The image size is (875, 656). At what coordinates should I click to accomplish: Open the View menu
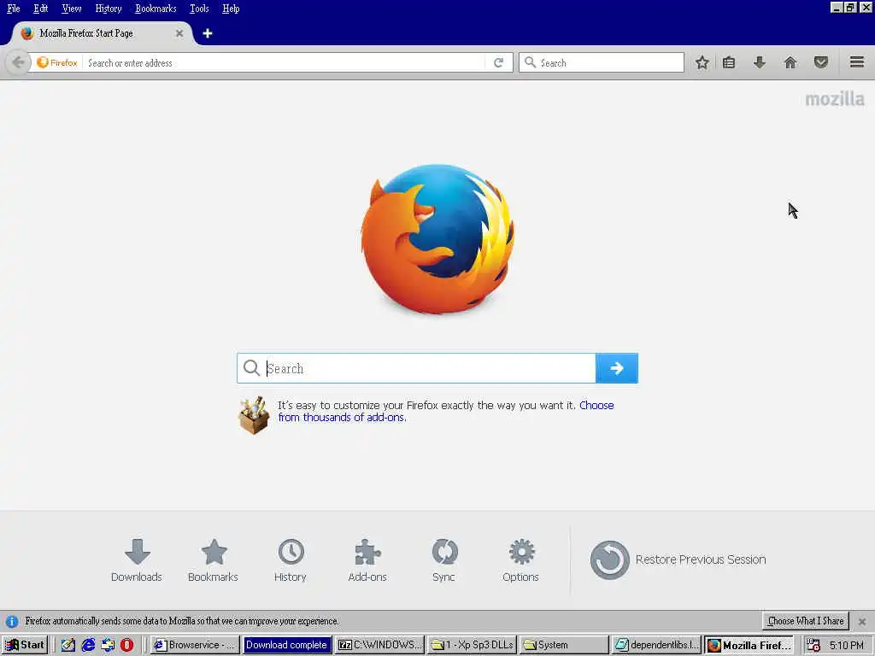[72, 9]
